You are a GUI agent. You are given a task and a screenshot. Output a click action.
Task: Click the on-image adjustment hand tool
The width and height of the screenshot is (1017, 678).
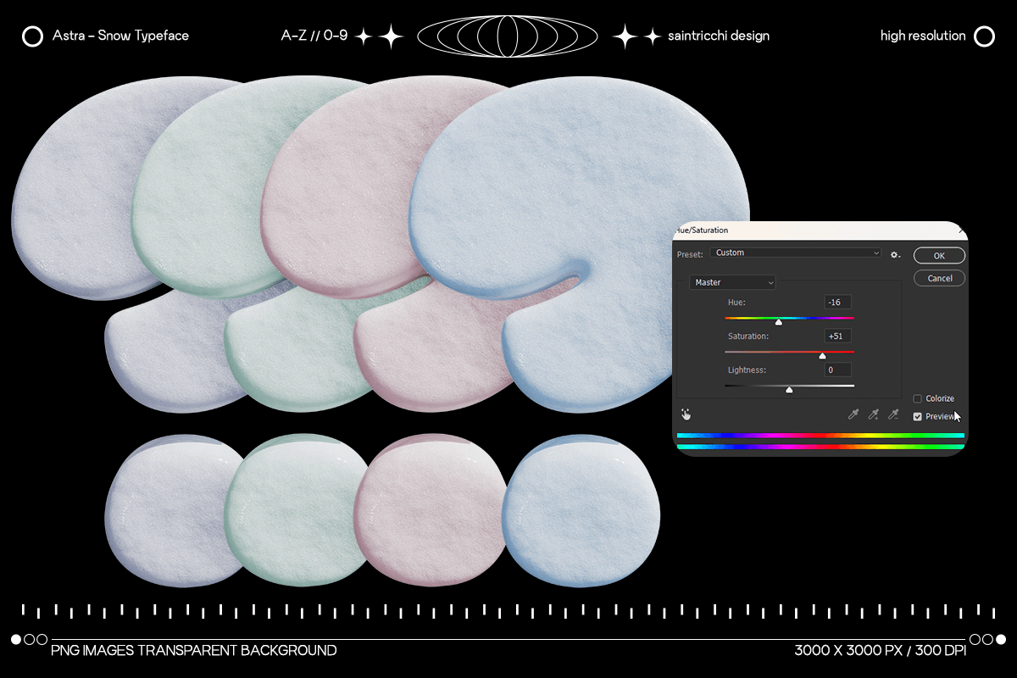pyautogui.click(x=686, y=414)
